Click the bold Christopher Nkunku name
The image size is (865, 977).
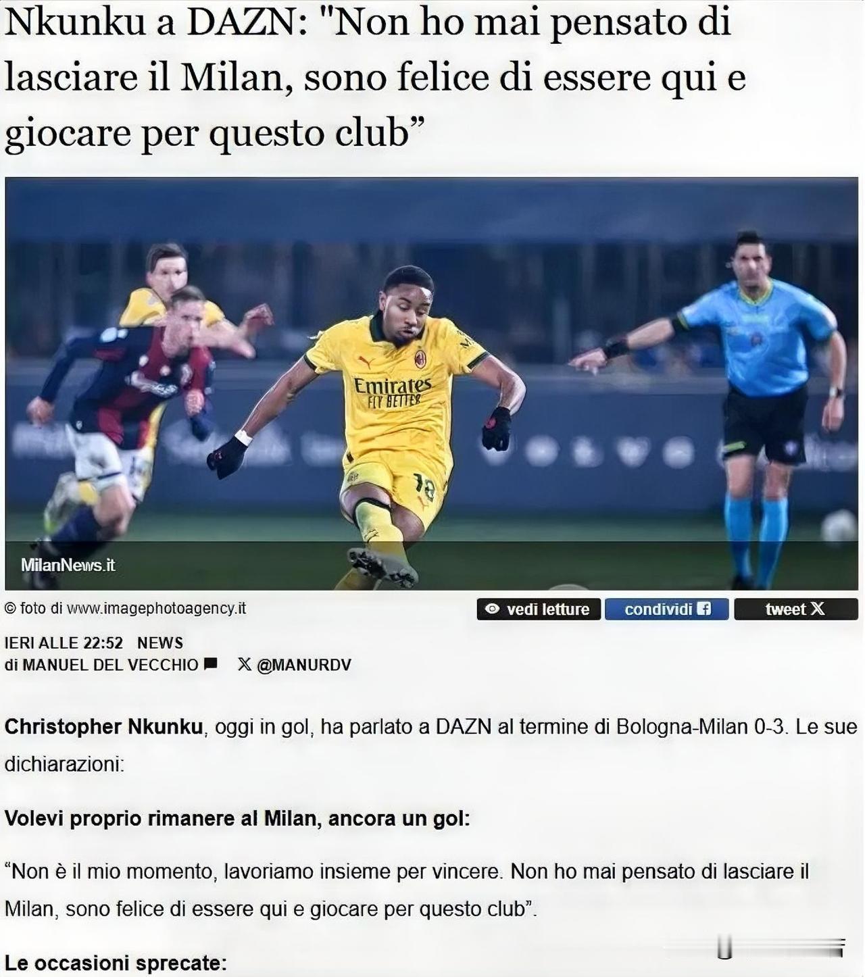click(x=103, y=727)
